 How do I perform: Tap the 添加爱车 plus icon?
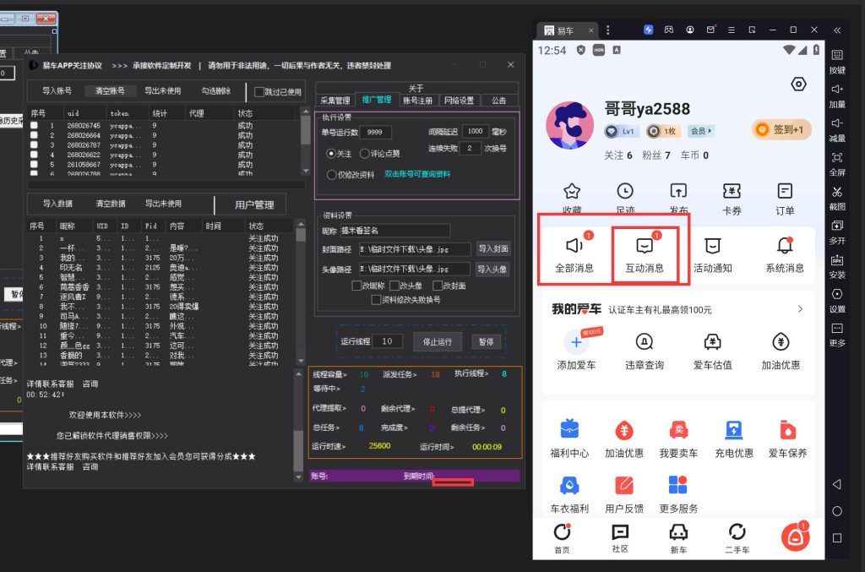pyautogui.click(x=576, y=342)
